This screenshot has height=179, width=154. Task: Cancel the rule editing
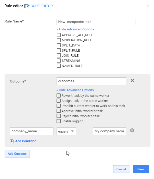[x=121, y=169]
